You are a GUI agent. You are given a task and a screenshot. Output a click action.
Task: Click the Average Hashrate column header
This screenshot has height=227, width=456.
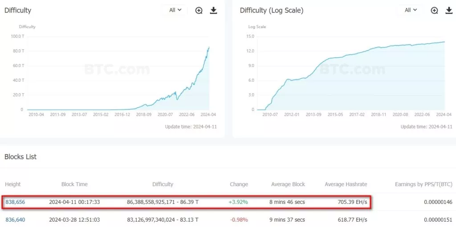346,184
